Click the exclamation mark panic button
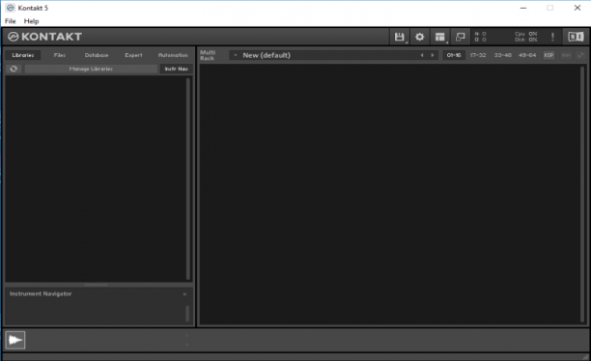Viewport: 591px width, 361px height. click(552, 37)
